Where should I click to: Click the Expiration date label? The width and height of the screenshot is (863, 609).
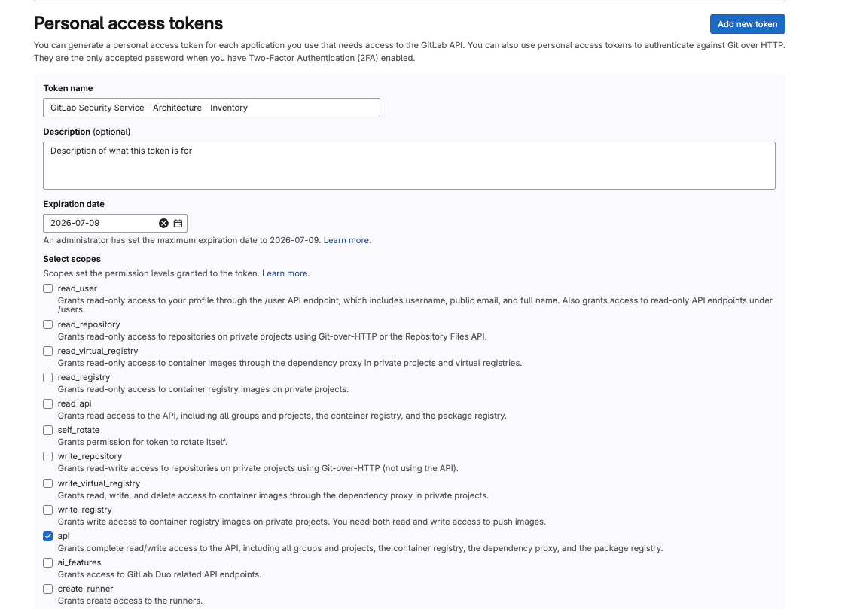(x=74, y=204)
